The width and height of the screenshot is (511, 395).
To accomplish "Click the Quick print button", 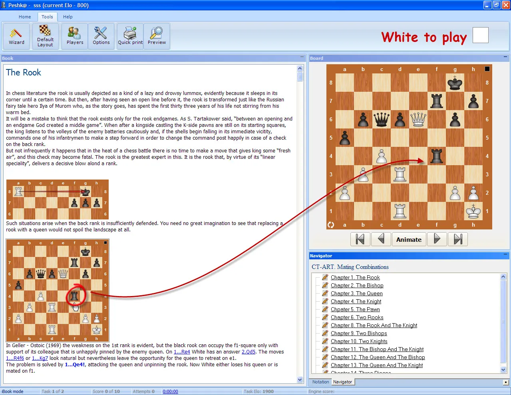I will 130,36.
